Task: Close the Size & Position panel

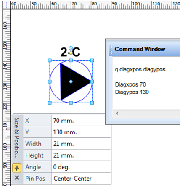Action: tap(17, 178)
